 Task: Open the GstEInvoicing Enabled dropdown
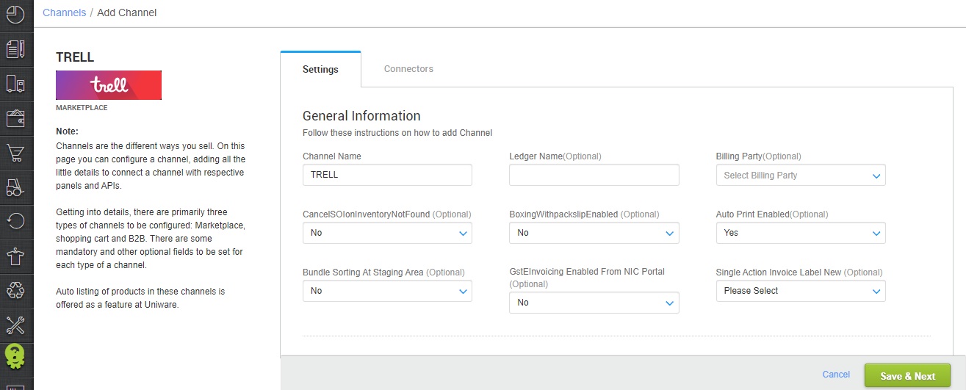pos(594,303)
